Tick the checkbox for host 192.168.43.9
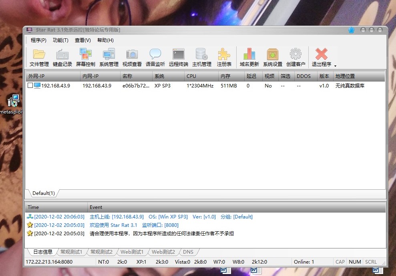This screenshot has width=396, height=276. [x=30, y=85]
